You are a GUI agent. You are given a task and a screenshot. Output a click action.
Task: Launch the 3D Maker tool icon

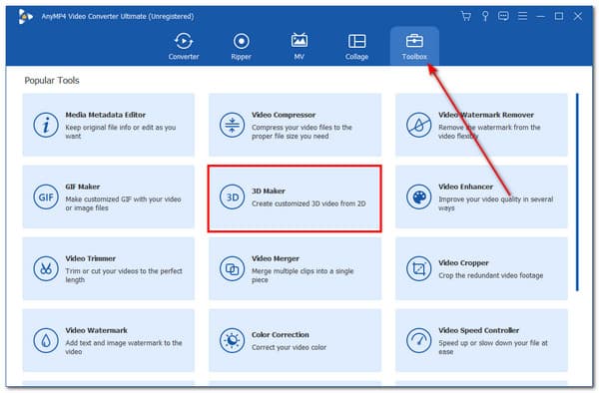232,196
